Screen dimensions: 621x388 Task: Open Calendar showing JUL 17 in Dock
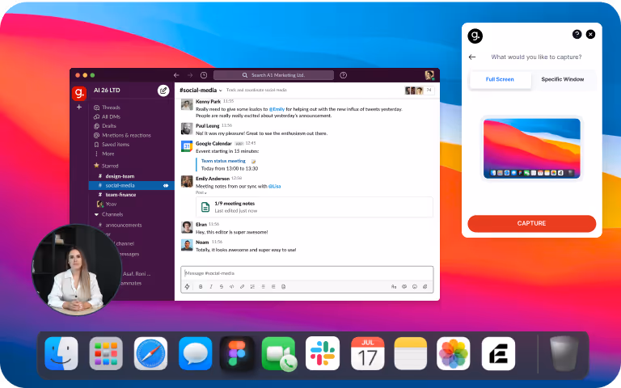368,353
